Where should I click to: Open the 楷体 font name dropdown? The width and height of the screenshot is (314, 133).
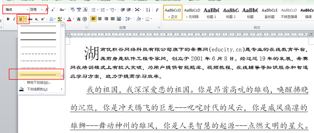pos(27,9)
